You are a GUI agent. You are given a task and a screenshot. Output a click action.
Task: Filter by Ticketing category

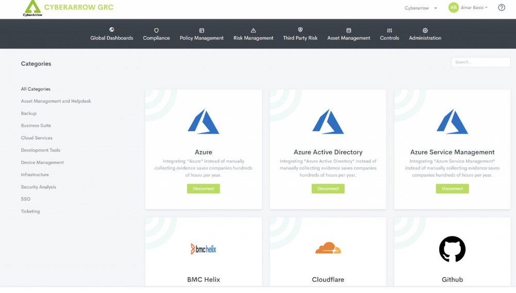pyautogui.click(x=30, y=211)
